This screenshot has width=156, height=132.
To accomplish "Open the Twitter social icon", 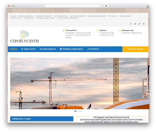I will coord(135,24).
